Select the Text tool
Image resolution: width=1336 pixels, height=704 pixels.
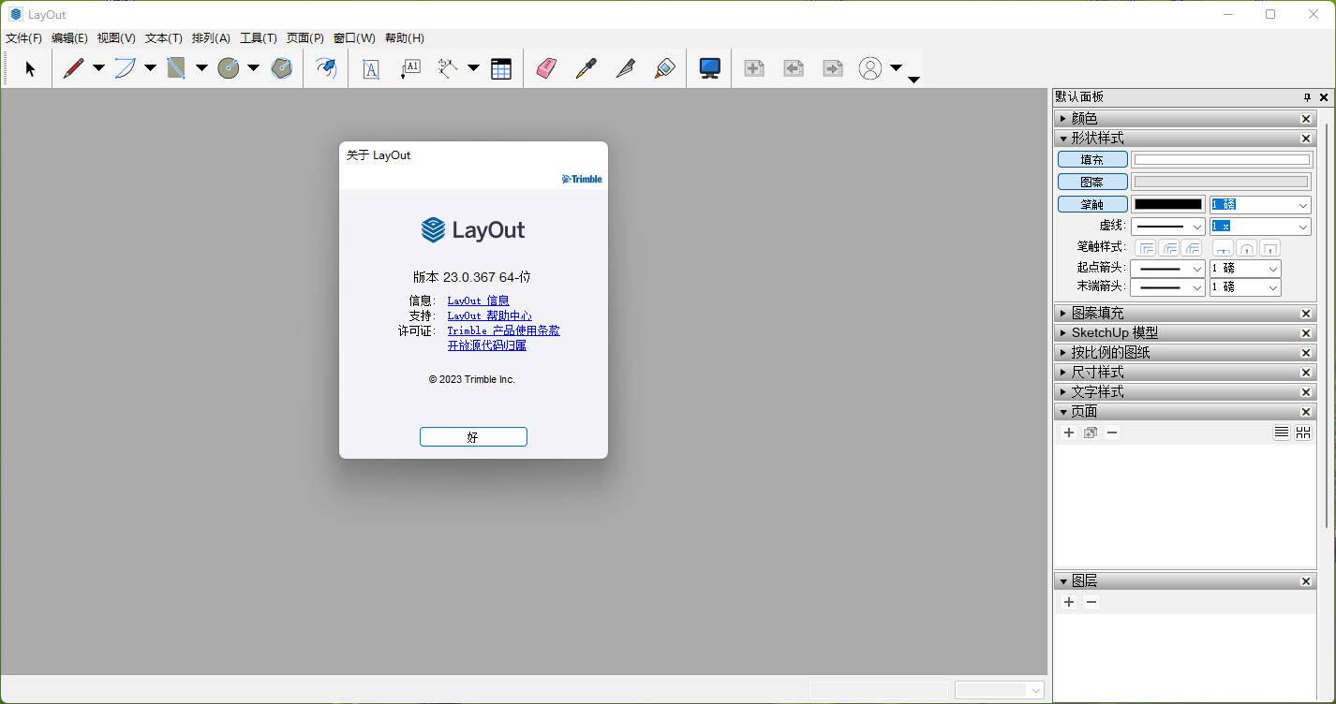[371, 68]
